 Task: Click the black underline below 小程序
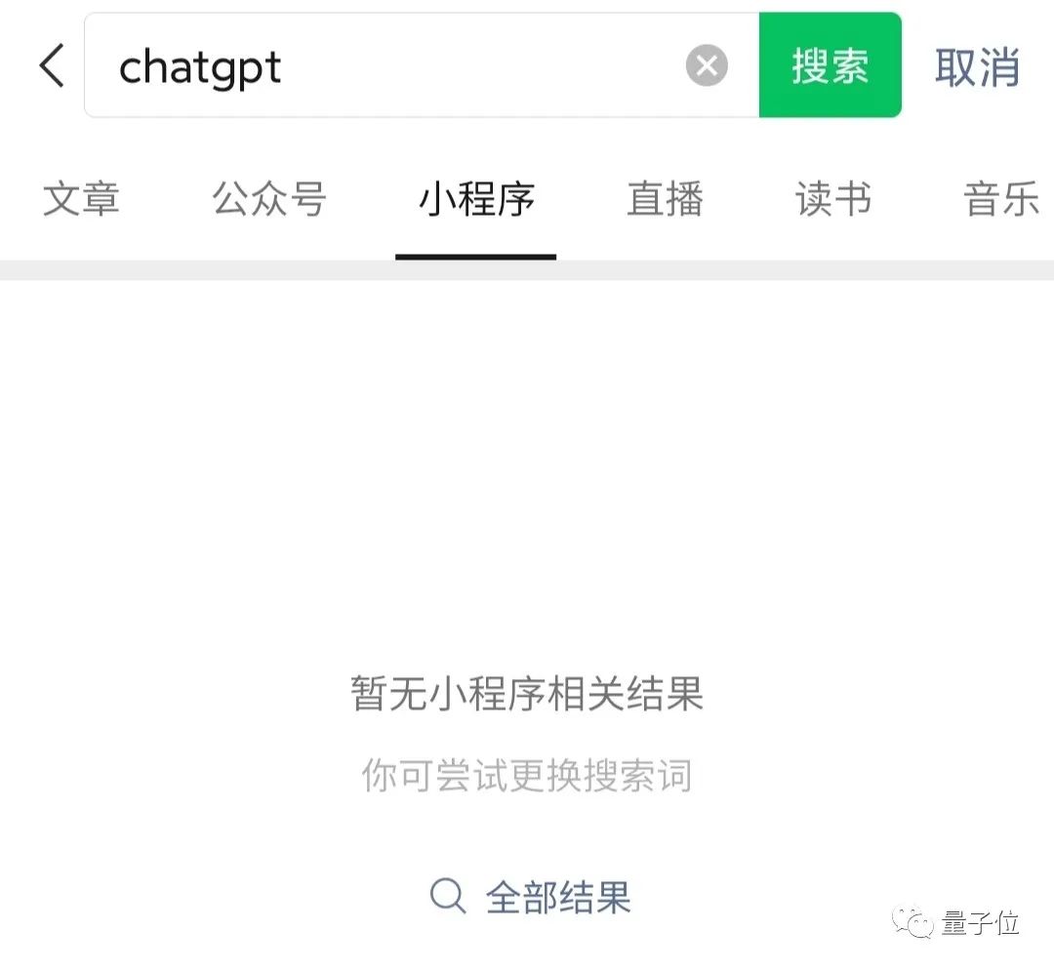[x=476, y=257]
